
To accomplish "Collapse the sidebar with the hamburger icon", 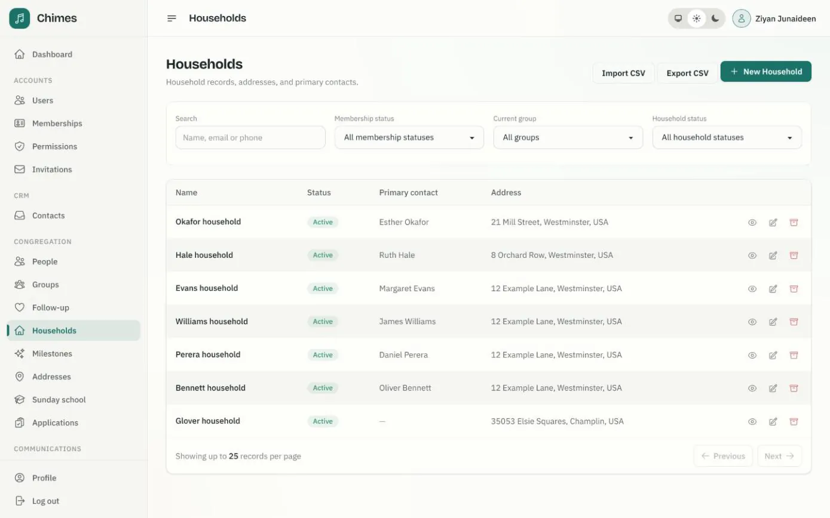I will 171,18.
